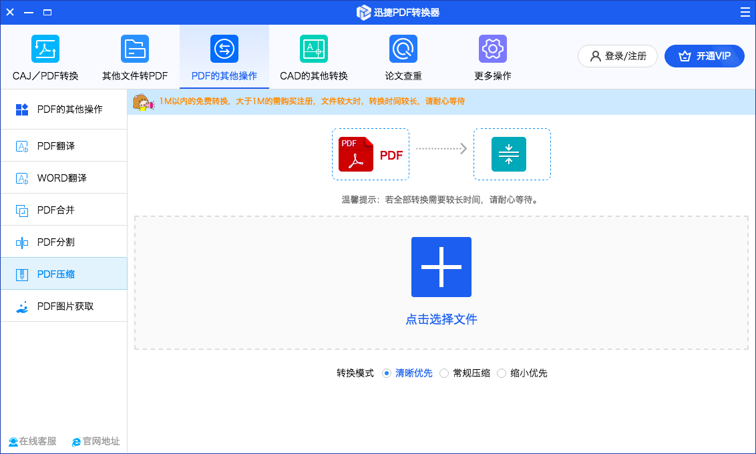Click the mascot announcement icon in banner
The width and height of the screenshot is (756, 454).
[x=143, y=102]
